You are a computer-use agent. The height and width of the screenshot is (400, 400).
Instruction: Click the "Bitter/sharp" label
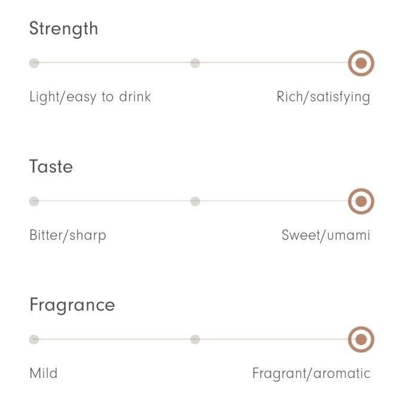[67, 235]
